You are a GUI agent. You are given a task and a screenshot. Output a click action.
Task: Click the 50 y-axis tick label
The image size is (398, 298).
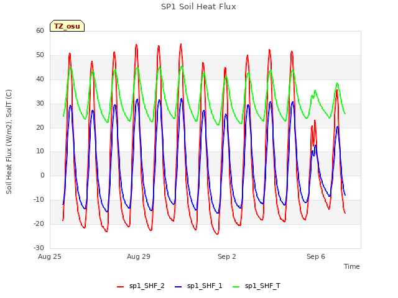(x=40, y=55)
